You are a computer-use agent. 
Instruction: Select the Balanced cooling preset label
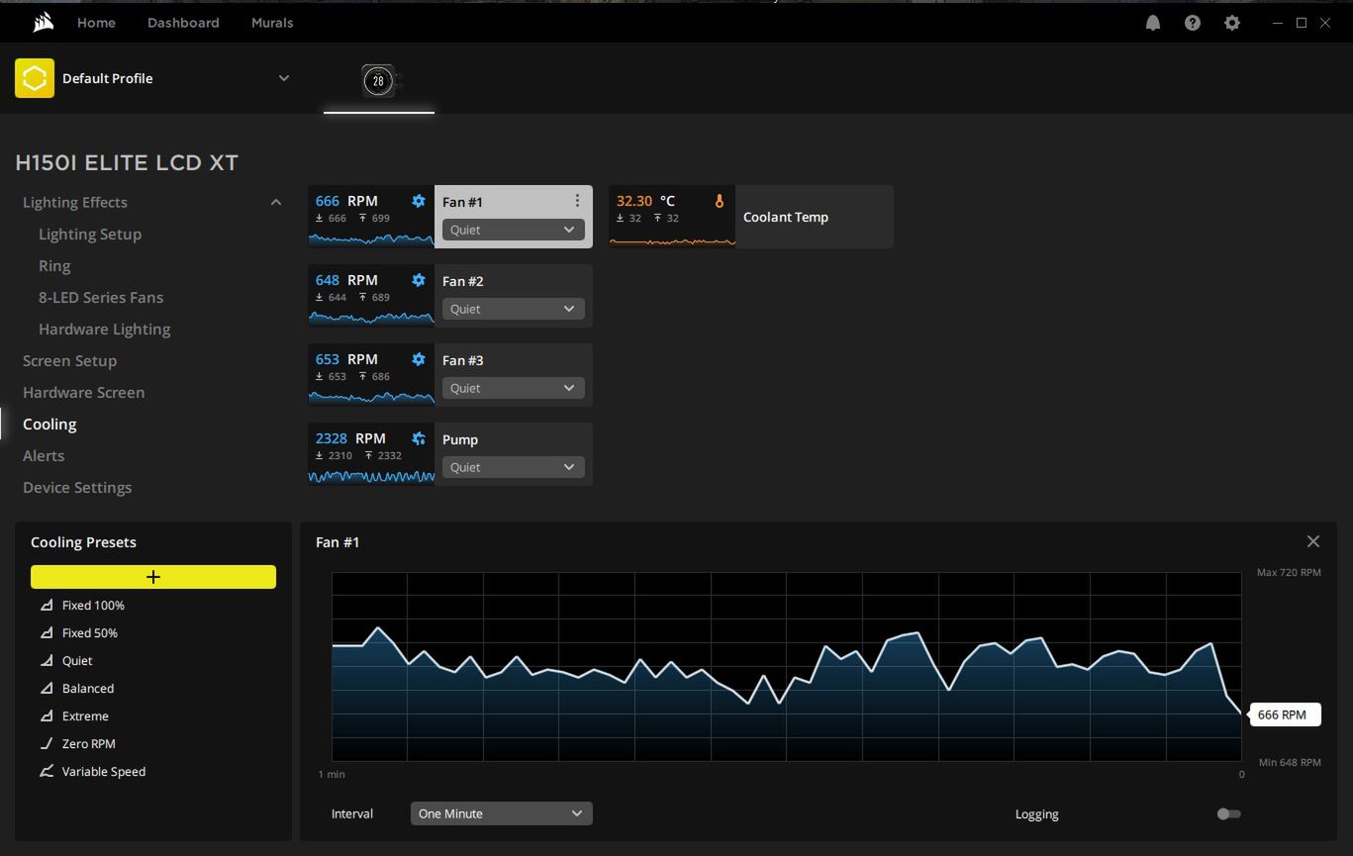[88, 688]
